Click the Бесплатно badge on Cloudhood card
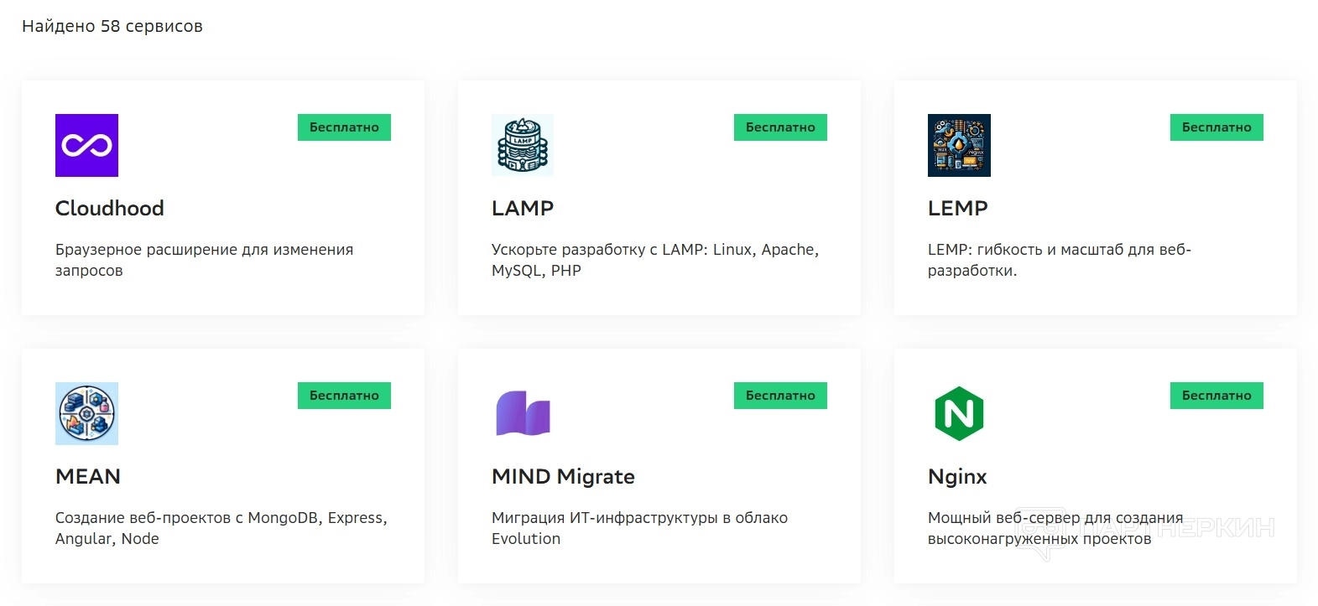1318x606 pixels. tap(344, 127)
